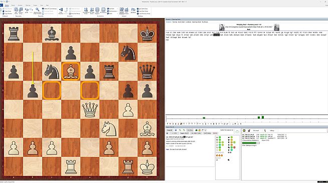
Task: Click the blue circle engine info icon
Action: click(x=176, y=130)
